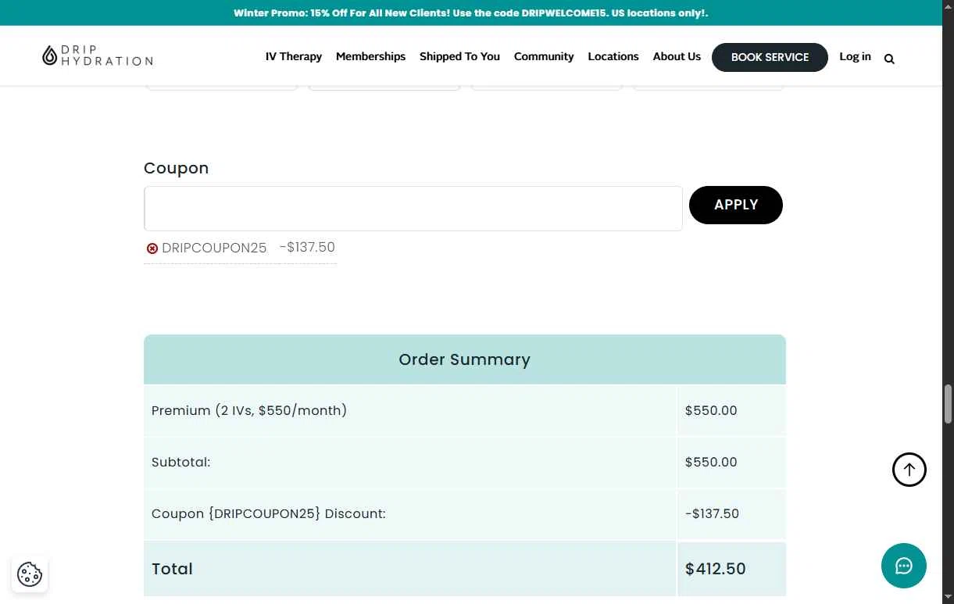Screen dimensions: 954x604
Task: Open the Memberships menu
Action: coord(370,56)
